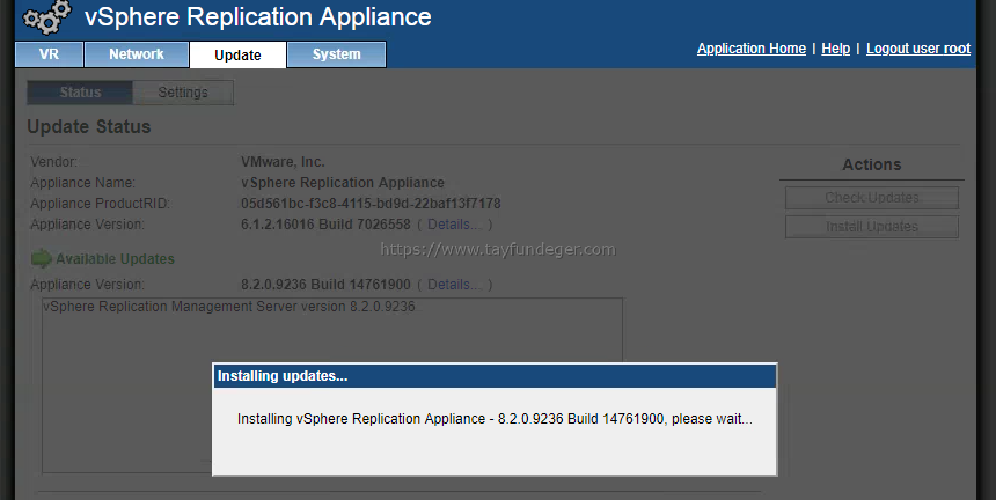This screenshot has width=996, height=500.
Task: Click the Management Server version description box
Action: click(x=332, y=386)
